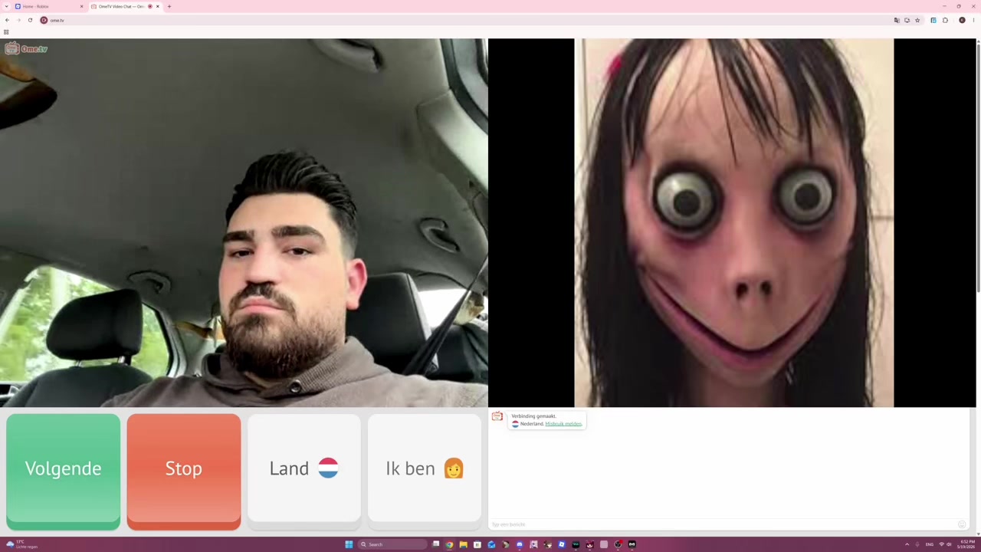Open the browser three-dot menu

click(973, 20)
